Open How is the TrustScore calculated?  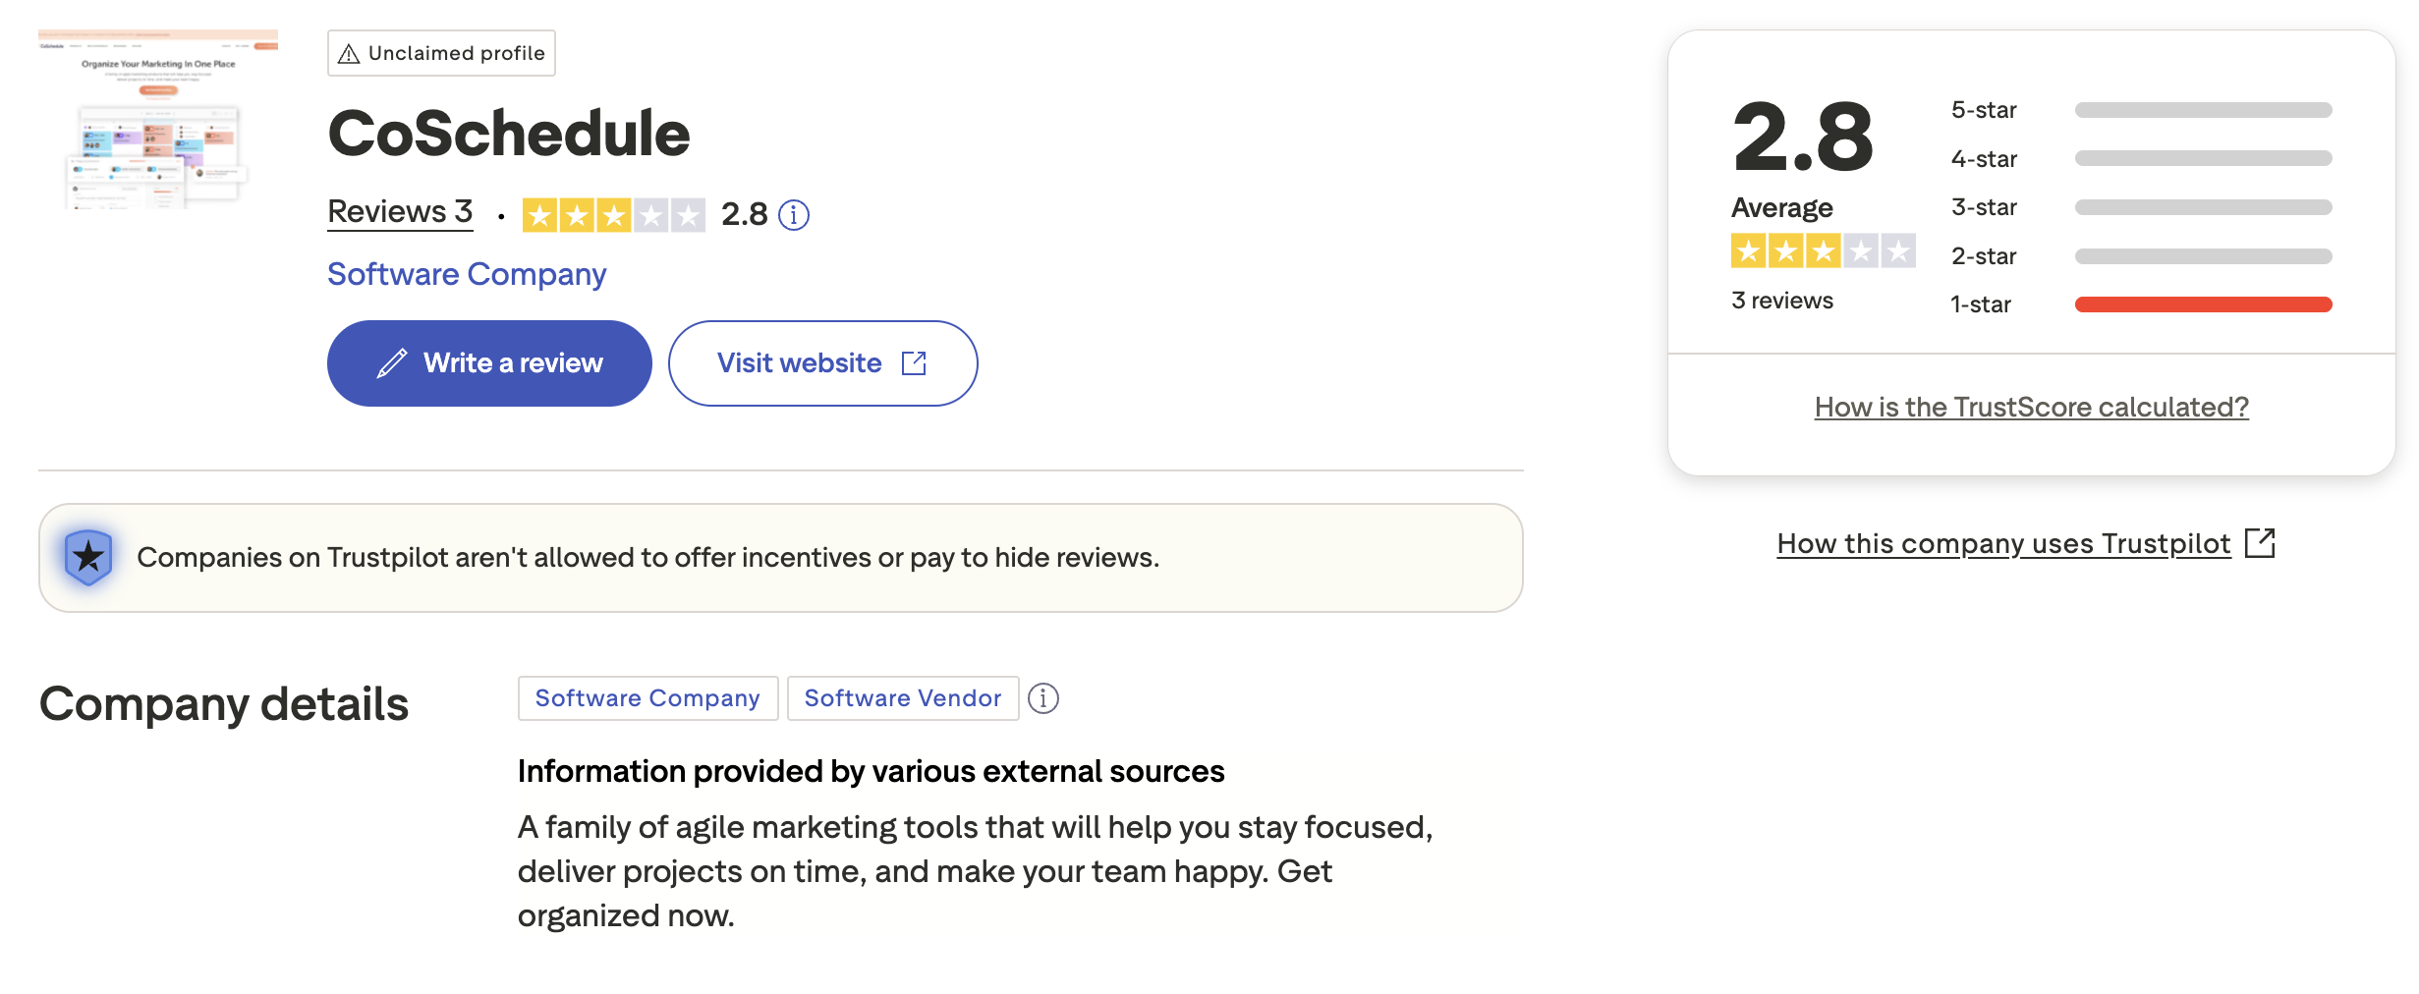2030,407
